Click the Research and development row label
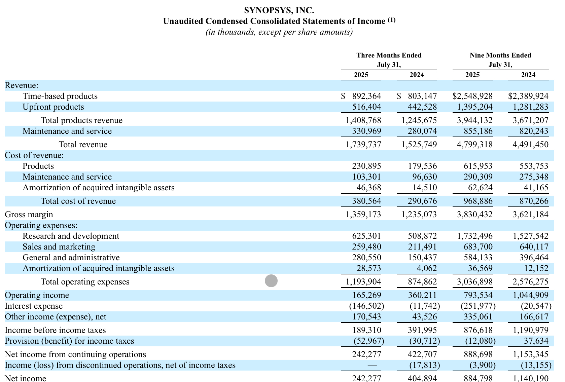This screenshot has height=382, width=565. [x=71, y=236]
